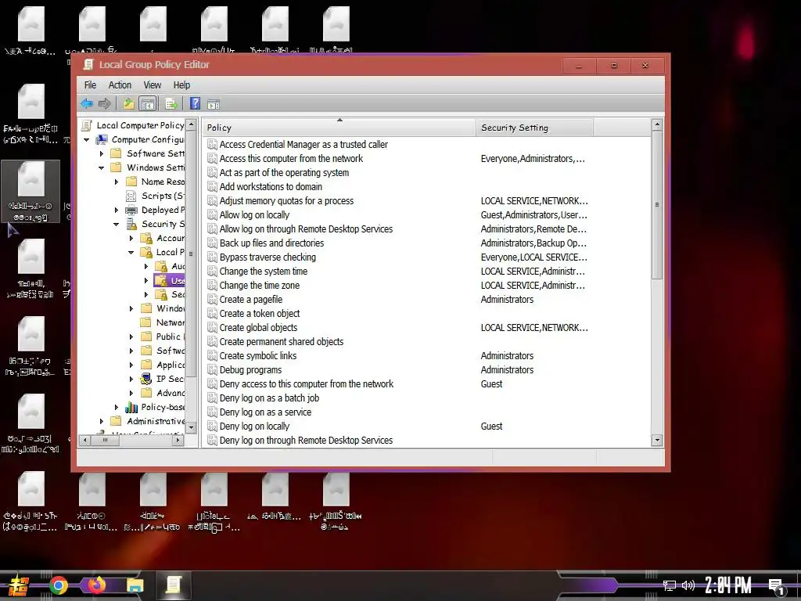Select Local Computer Policy root node
801x601 pixels.
140,125
